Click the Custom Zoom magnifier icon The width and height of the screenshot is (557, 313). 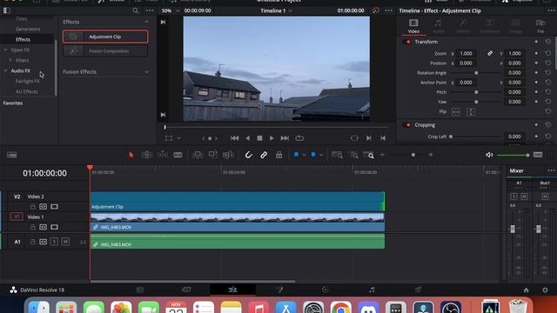coord(369,155)
